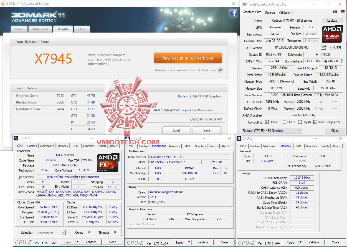The width and height of the screenshot is (347, 247).
Task: Click the GPU-Z application icon in title bar
Action: coord(244,4)
